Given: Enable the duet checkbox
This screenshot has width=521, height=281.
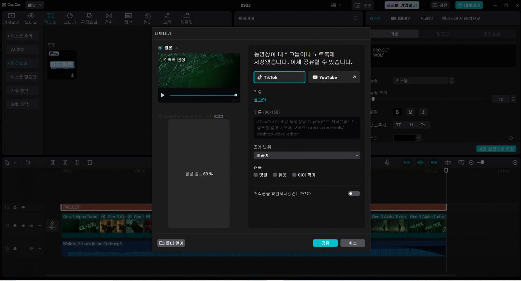Looking at the screenshot, I should 275,175.
